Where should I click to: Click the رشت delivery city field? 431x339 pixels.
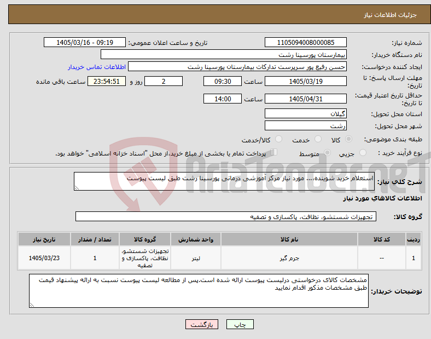[305, 126]
